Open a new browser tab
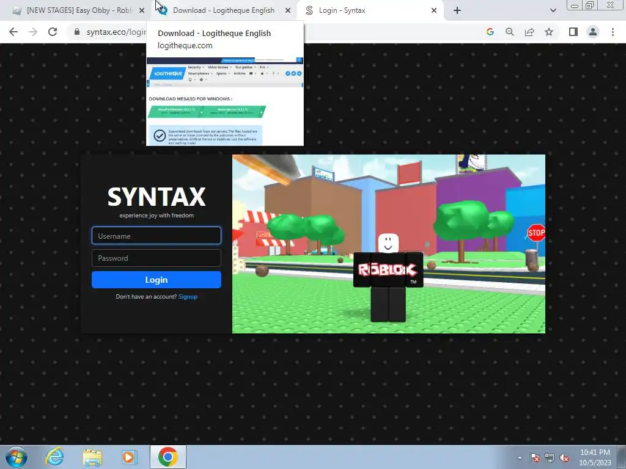 [457, 11]
